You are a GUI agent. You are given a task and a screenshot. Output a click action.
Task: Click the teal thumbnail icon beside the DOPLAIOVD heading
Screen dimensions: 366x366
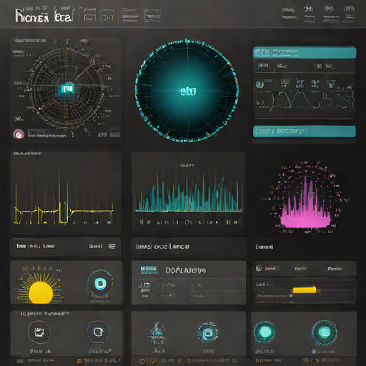point(149,270)
